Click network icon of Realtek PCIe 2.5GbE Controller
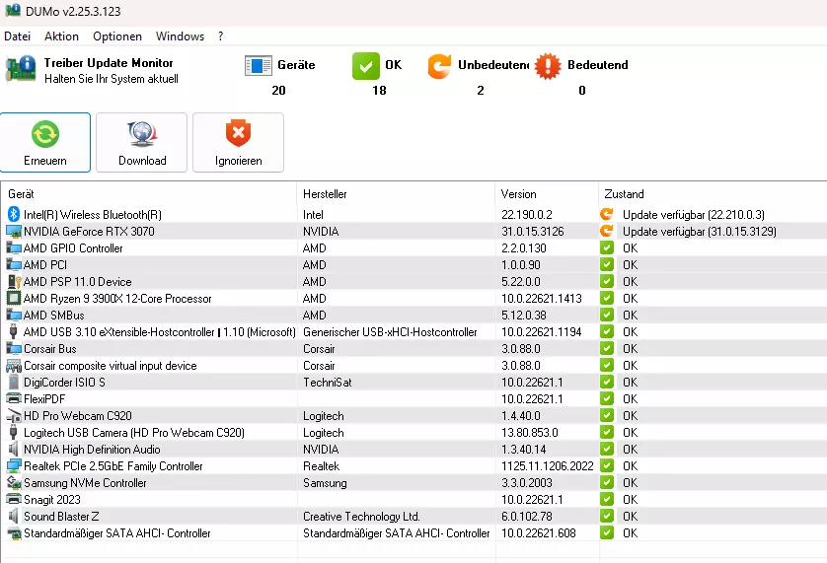The width and height of the screenshot is (827, 563). pos(14,466)
